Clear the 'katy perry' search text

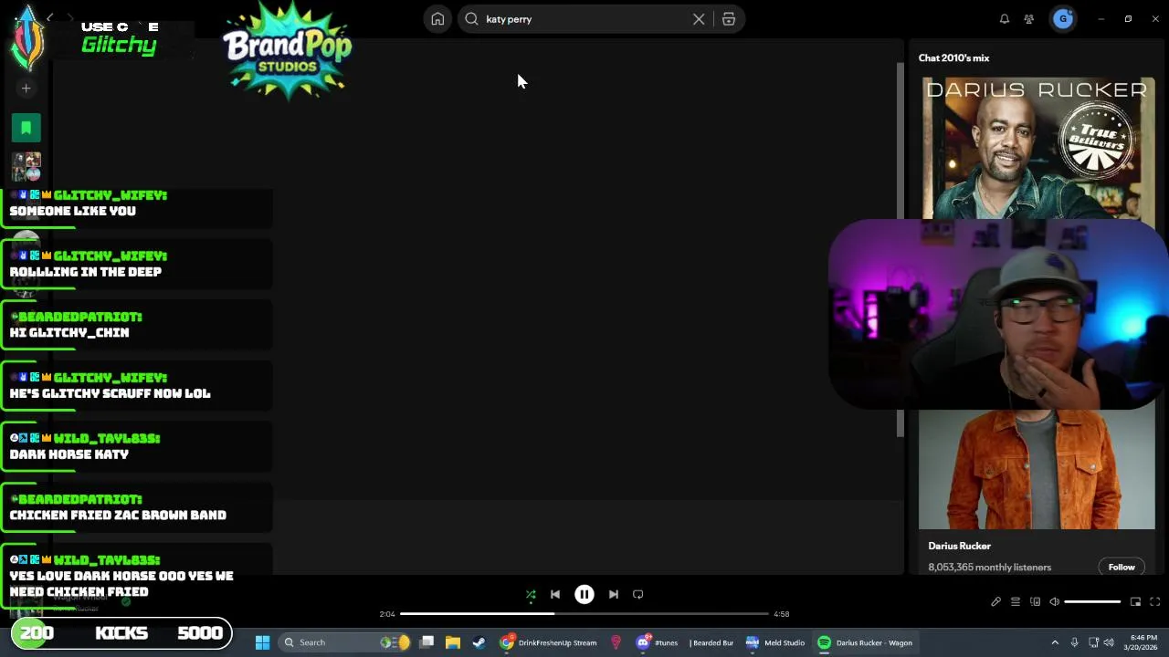click(x=699, y=19)
